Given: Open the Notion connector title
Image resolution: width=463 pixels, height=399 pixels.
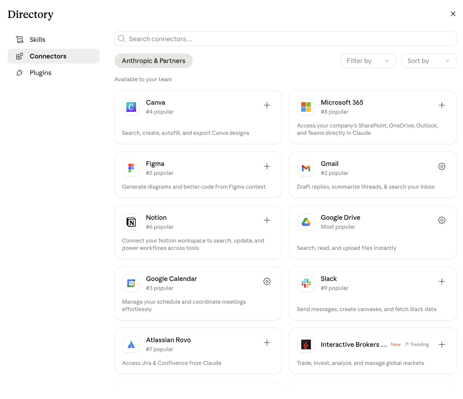Looking at the screenshot, I should point(156,218).
